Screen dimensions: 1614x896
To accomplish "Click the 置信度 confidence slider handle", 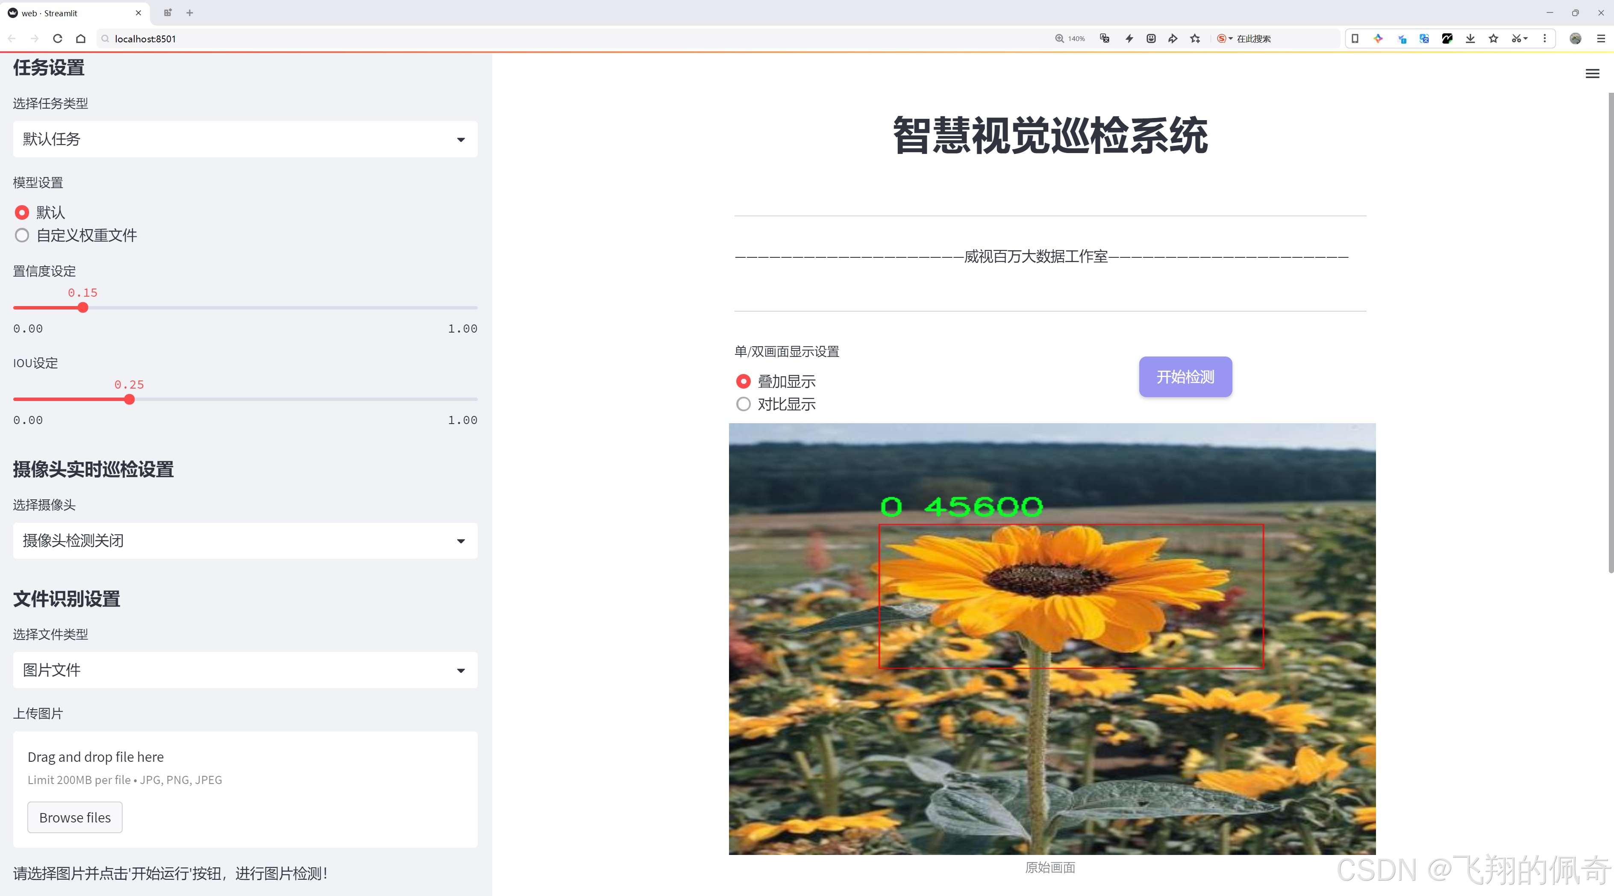I will (x=83, y=307).
